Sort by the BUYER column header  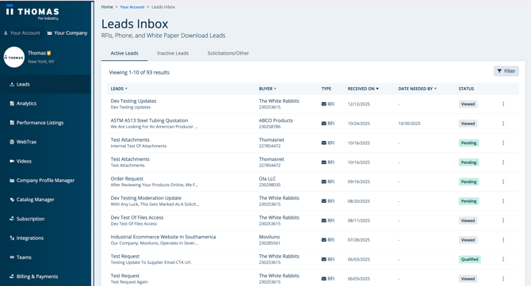pos(268,89)
